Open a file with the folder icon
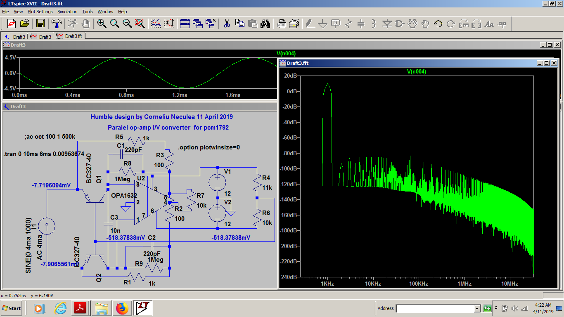 coord(25,24)
